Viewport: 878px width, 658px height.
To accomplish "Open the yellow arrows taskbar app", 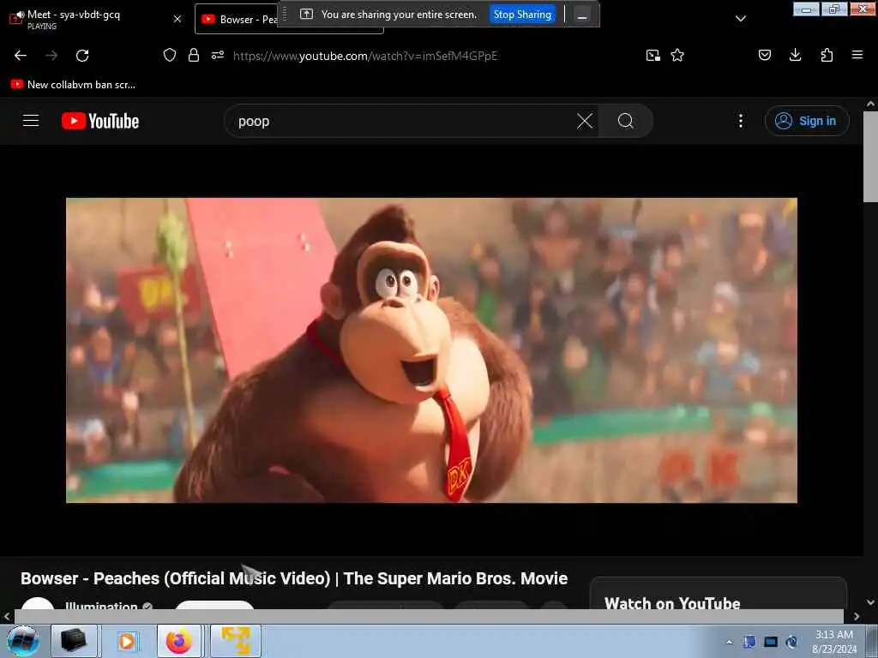I will (x=235, y=641).
